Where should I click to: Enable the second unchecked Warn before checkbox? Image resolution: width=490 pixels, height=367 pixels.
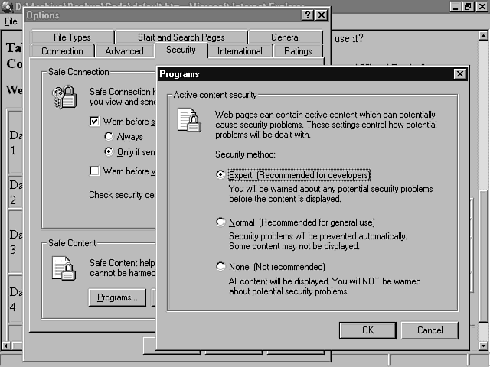[94, 171]
